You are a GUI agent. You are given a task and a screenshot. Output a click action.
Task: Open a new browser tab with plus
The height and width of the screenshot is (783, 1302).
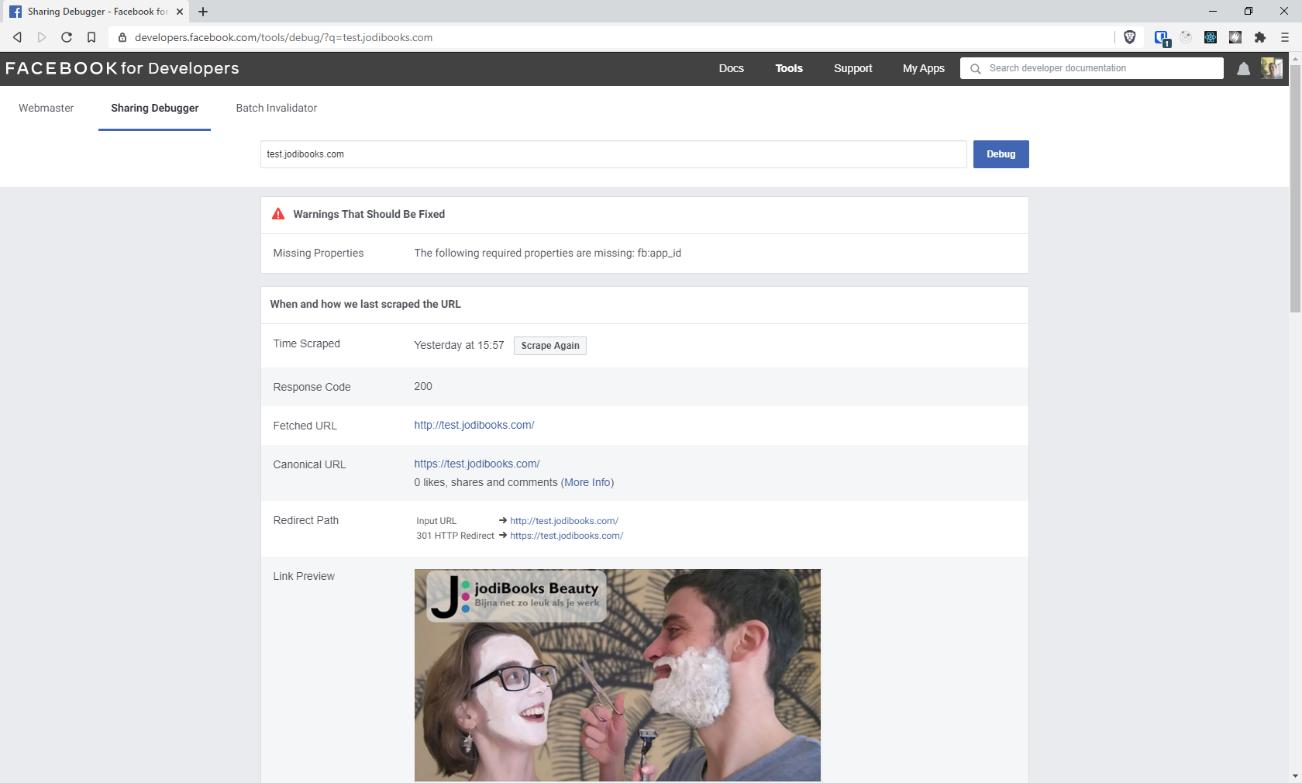click(x=203, y=12)
